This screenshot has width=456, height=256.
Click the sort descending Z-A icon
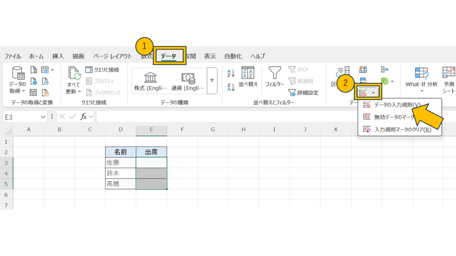pos(231,87)
